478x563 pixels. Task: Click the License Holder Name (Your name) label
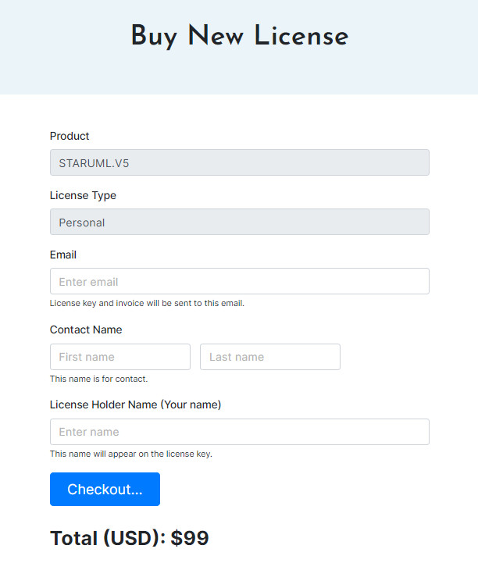pos(135,404)
